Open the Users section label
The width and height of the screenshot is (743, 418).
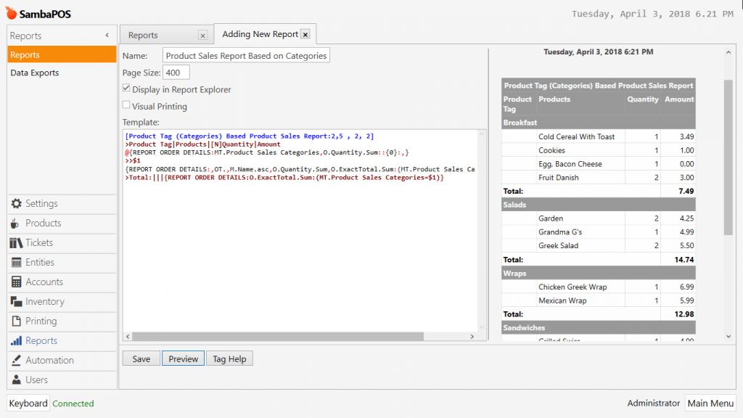pos(36,380)
